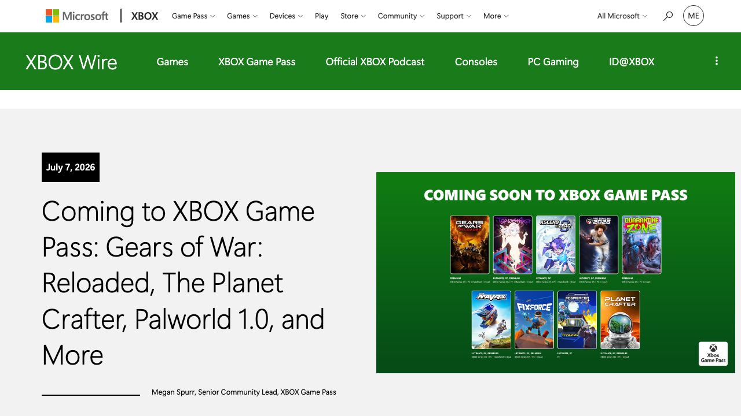741x416 pixels.
Task: Click the FixForce game cover
Action: click(534, 320)
